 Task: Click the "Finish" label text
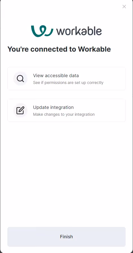click(66, 237)
